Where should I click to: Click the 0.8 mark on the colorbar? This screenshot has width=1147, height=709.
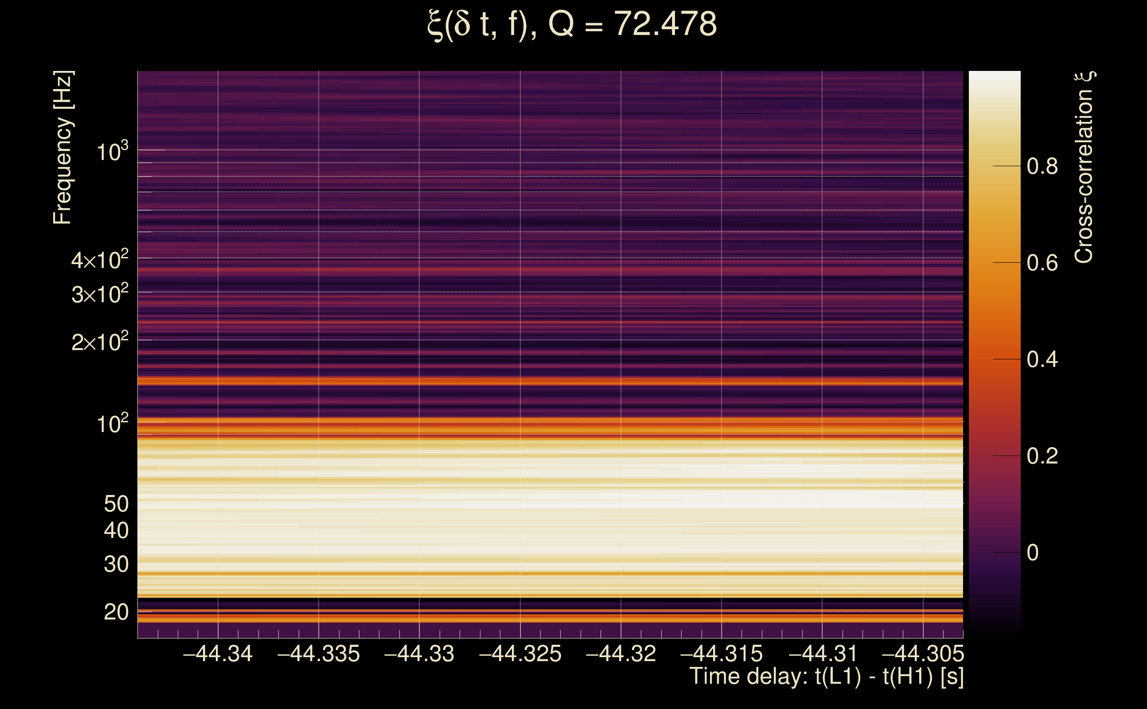pyautogui.click(x=1042, y=166)
